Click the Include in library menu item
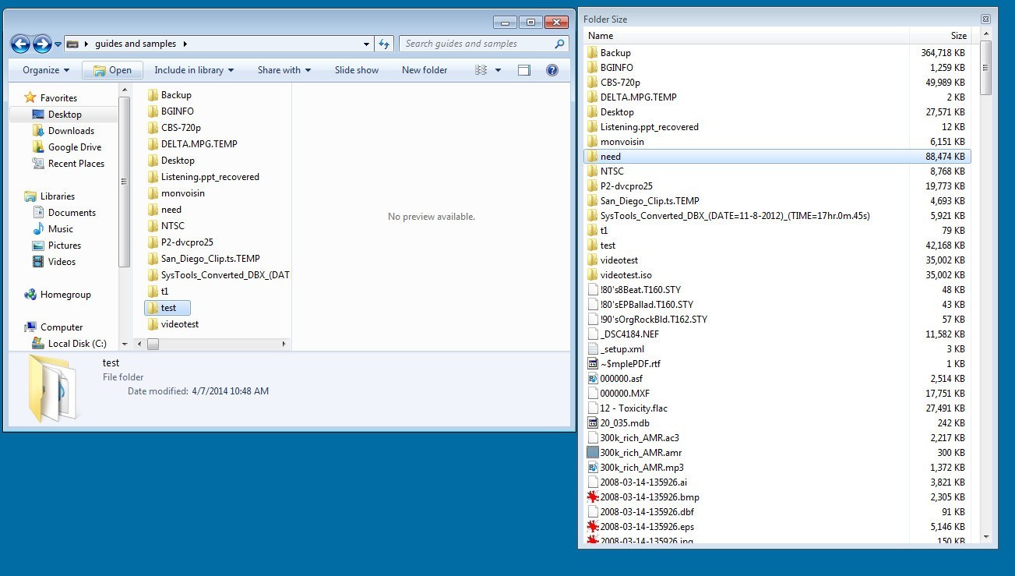1015x576 pixels. click(x=189, y=70)
